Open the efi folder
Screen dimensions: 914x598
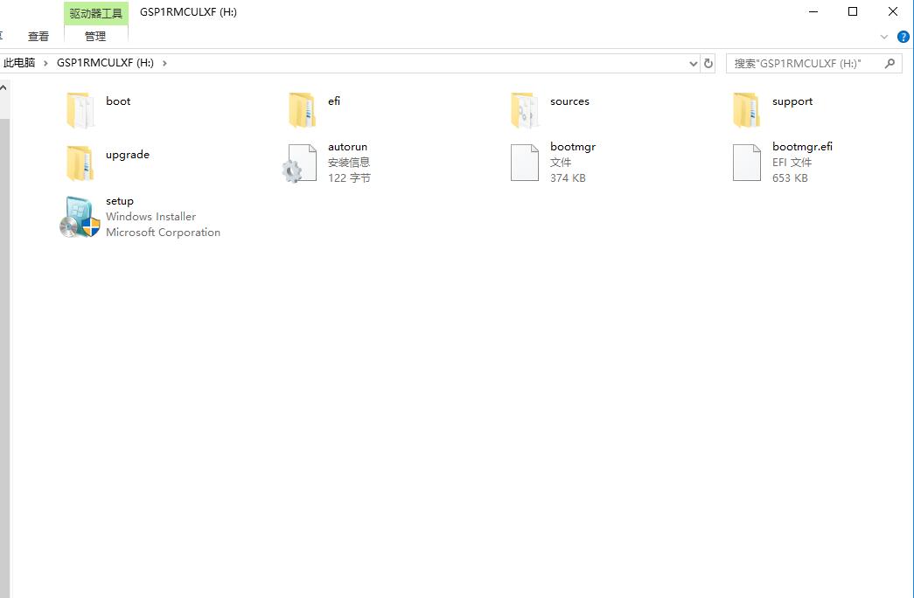(334, 101)
